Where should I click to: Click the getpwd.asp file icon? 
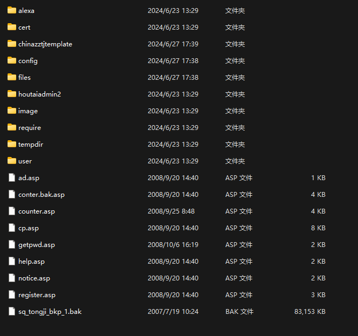coord(12,244)
